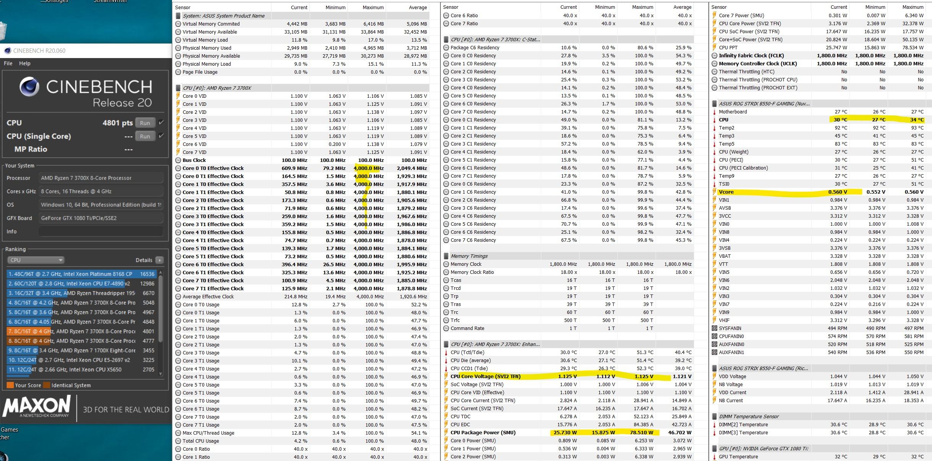Select ranking entry AMD Ryzen 7 1700X
The image size is (932, 461).
coord(81,350)
